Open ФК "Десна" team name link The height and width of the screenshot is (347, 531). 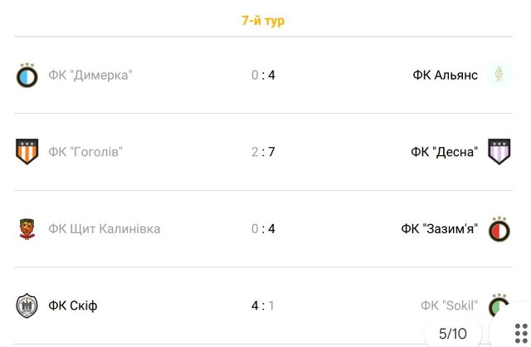click(x=445, y=152)
